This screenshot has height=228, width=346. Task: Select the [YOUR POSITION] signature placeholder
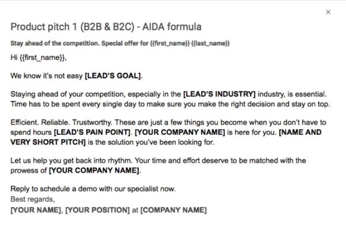pos(97,210)
